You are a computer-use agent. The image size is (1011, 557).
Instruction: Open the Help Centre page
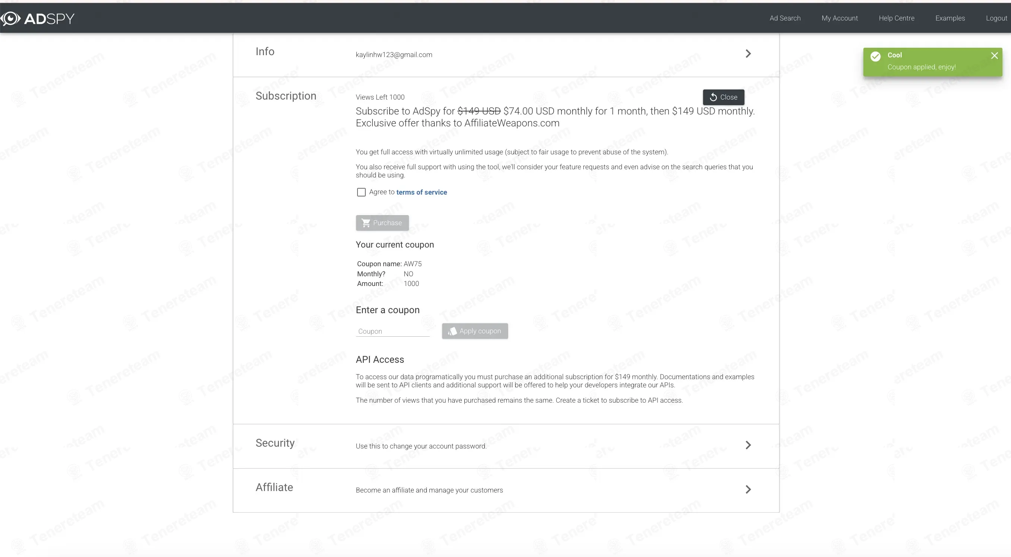pyautogui.click(x=897, y=18)
